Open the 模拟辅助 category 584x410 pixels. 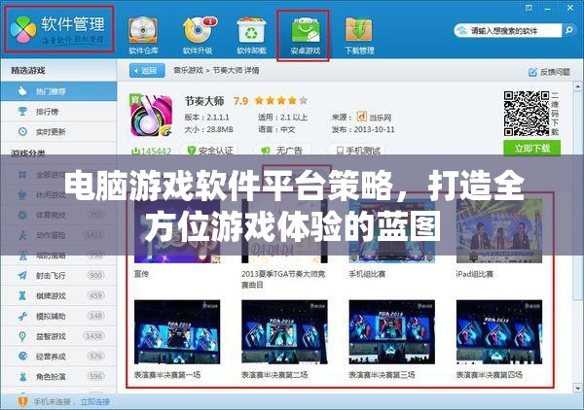pos(58,316)
